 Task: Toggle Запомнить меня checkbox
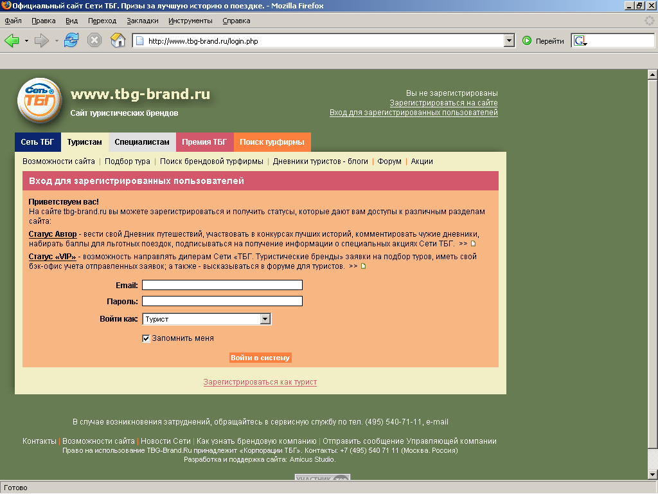coord(146,338)
